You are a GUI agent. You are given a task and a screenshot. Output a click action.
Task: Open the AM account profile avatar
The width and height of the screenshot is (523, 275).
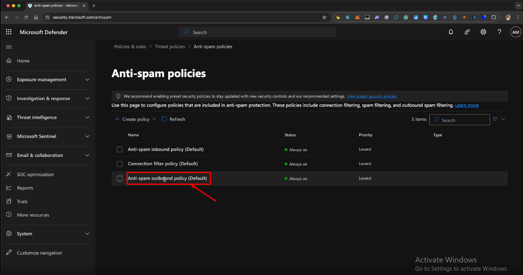point(516,32)
